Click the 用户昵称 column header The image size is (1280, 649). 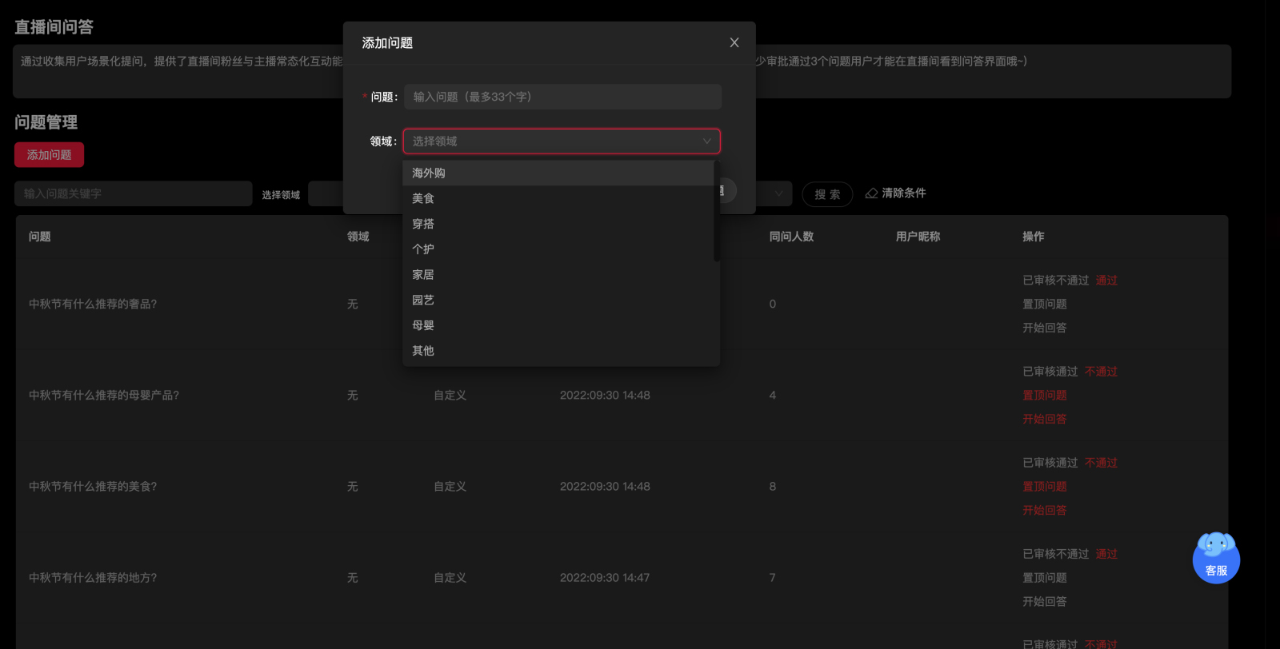[918, 237]
